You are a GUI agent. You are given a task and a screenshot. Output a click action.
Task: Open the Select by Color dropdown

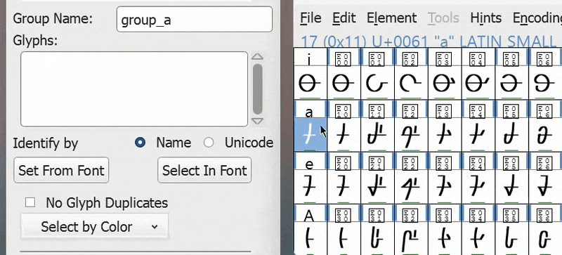[95, 227]
